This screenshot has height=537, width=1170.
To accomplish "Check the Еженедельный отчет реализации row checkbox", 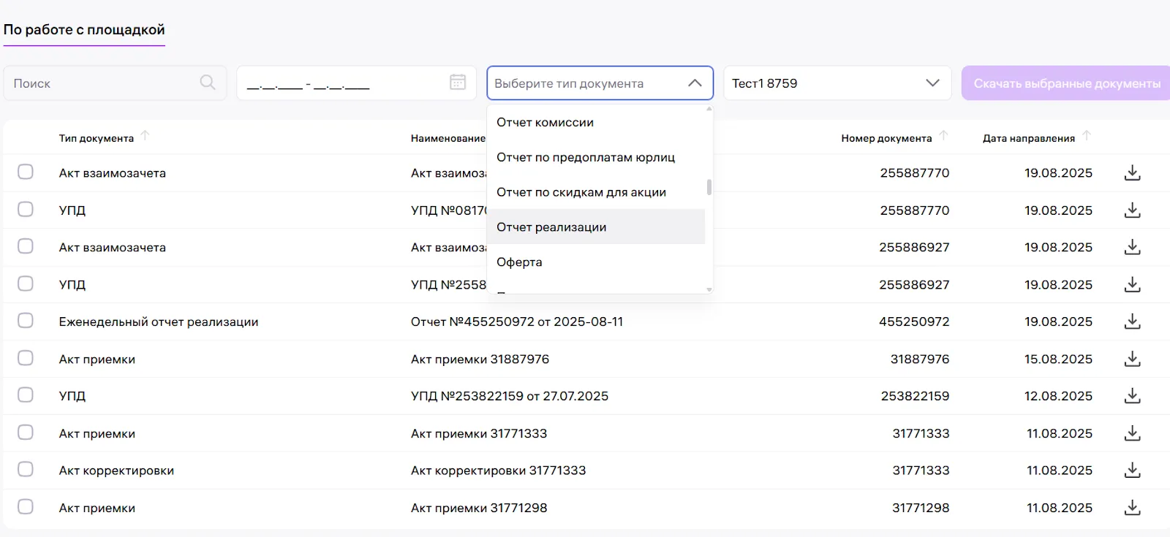I will (26, 321).
